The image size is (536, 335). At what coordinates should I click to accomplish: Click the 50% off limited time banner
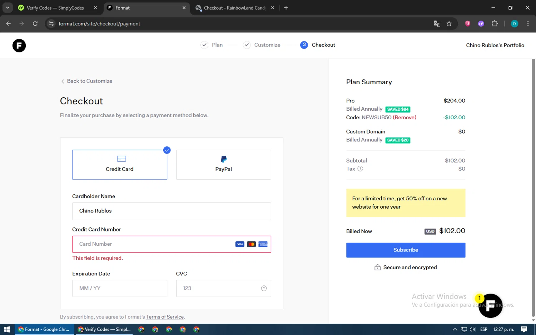tap(406, 203)
